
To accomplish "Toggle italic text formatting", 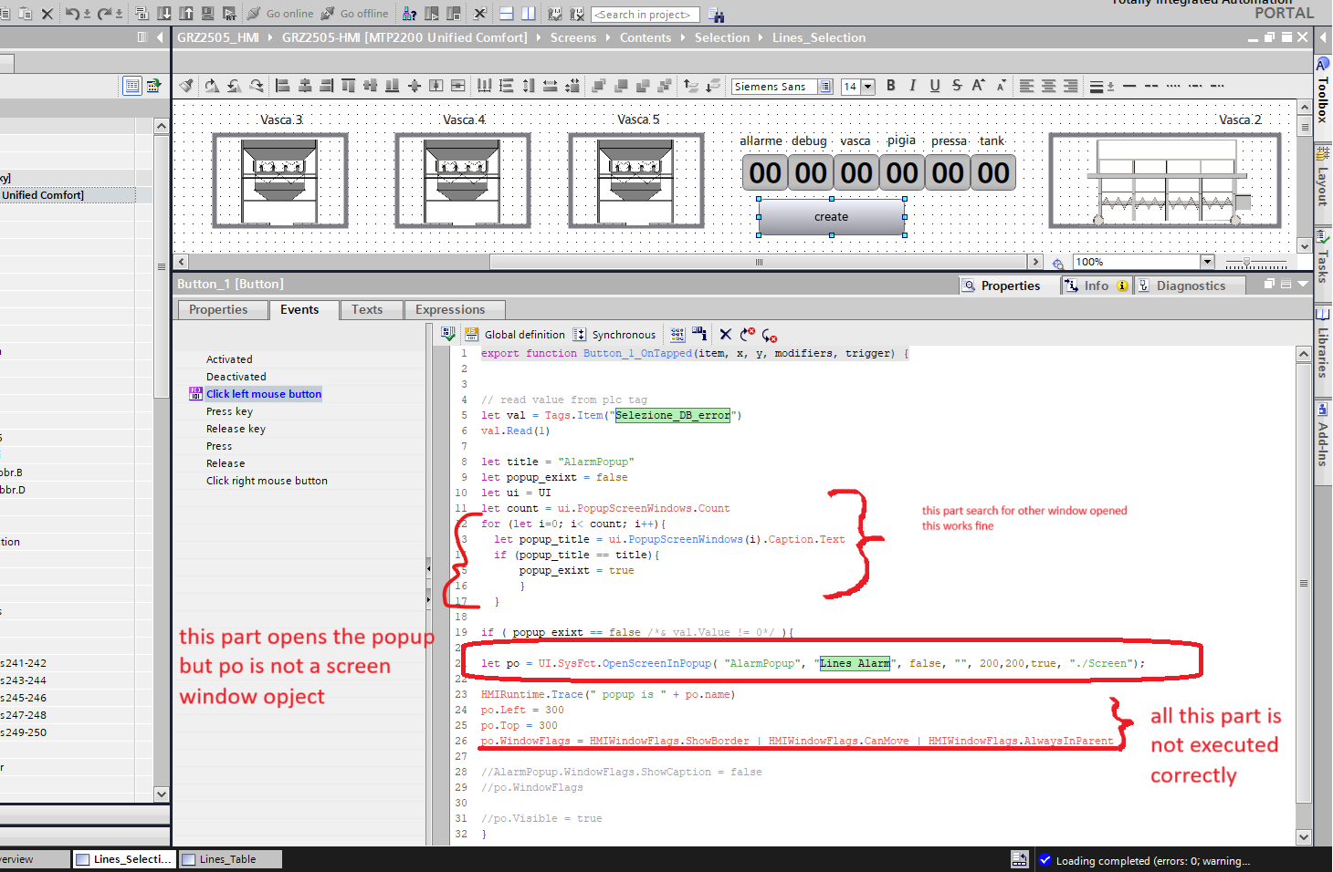I will pos(913,86).
